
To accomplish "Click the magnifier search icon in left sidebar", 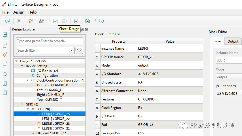I will 5,74.
